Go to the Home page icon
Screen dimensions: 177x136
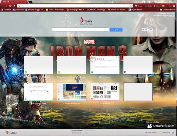click(x=14, y=6)
